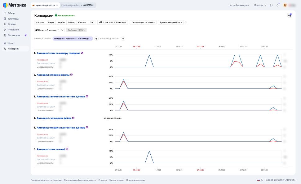Open the date range picker field
This screenshot has height=184, width=301.
point(113,22)
